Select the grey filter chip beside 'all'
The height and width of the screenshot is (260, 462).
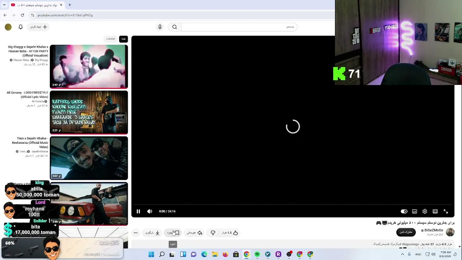tap(111, 39)
